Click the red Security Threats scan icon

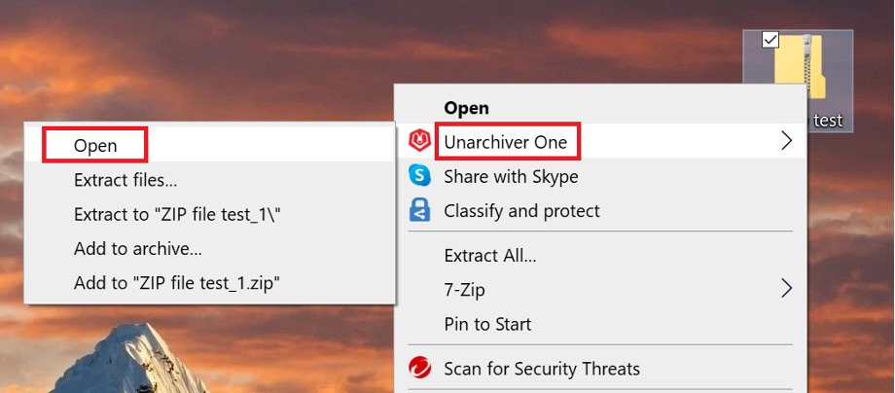[419, 369]
